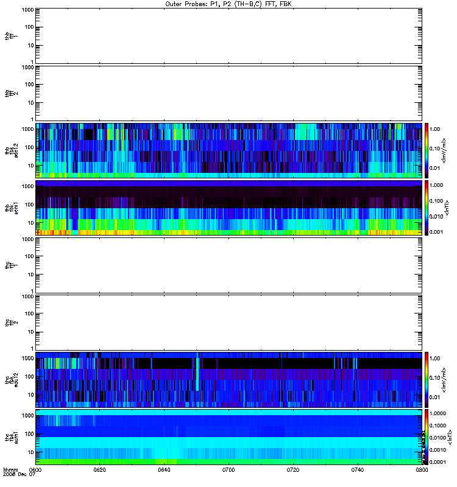
Task: Click "0.0001" on the thc scm1 color scale
Action: (x=438, y=462)
